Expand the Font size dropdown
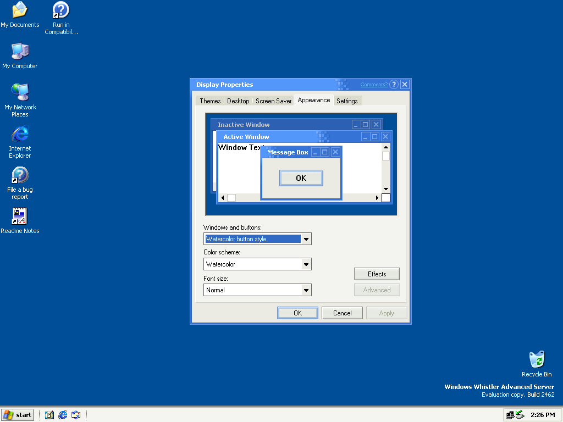563x422 pixels. pos(306,290)
